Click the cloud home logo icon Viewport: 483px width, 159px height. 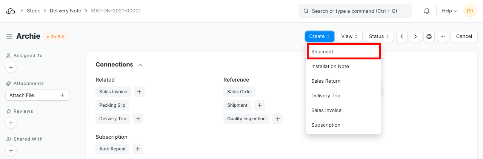tap(11, 11)
